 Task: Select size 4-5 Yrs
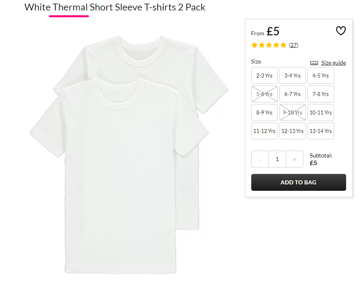[320, 76]
